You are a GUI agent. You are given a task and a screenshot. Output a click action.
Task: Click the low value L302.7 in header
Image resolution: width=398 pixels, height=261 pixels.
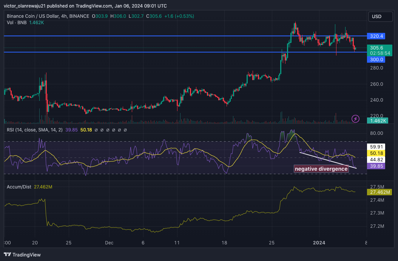coord(136,16)
